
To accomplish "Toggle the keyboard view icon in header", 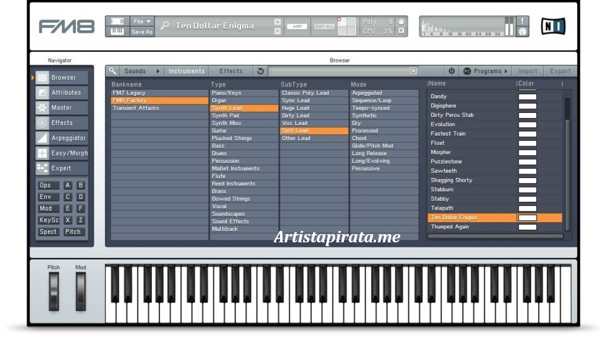I will click(118, 32).
